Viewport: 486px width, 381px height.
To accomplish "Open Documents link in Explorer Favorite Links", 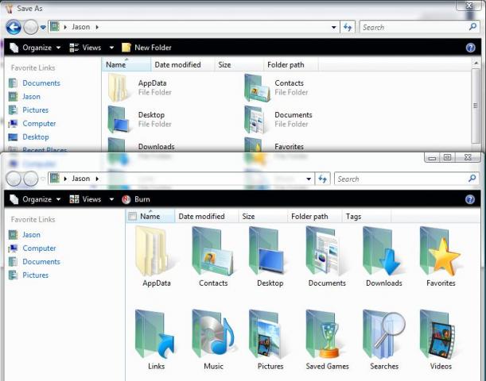I will tap(34, 262).
